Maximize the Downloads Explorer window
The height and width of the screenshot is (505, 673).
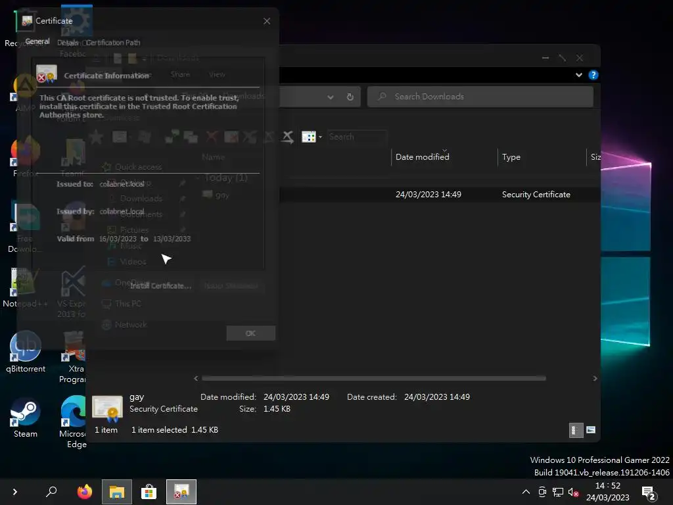(x=563, y=58)
